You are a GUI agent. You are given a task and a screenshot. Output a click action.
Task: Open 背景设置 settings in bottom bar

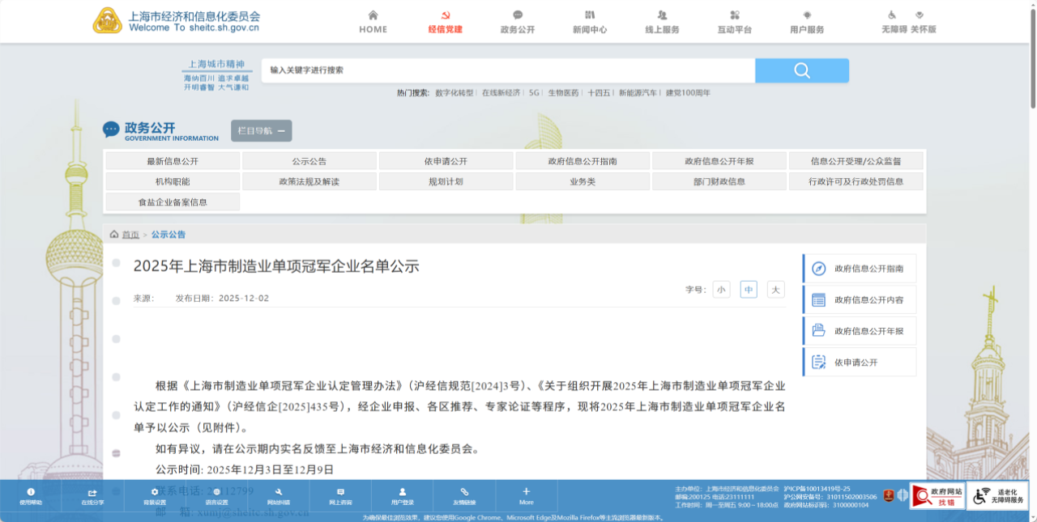(x=154, y=495)
